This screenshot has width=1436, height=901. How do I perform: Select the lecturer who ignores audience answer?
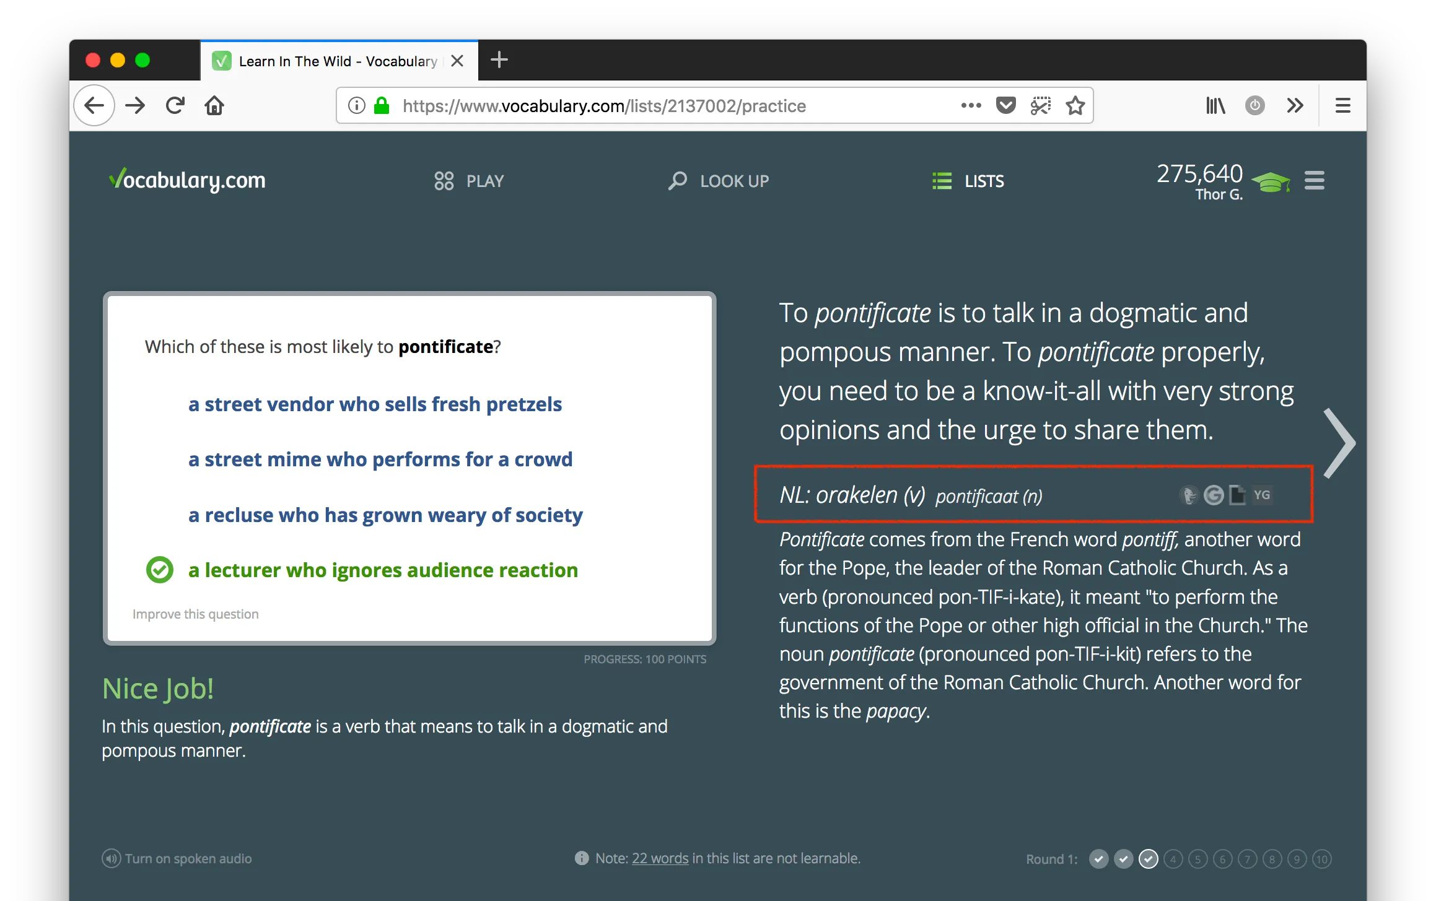click(383, 570)
